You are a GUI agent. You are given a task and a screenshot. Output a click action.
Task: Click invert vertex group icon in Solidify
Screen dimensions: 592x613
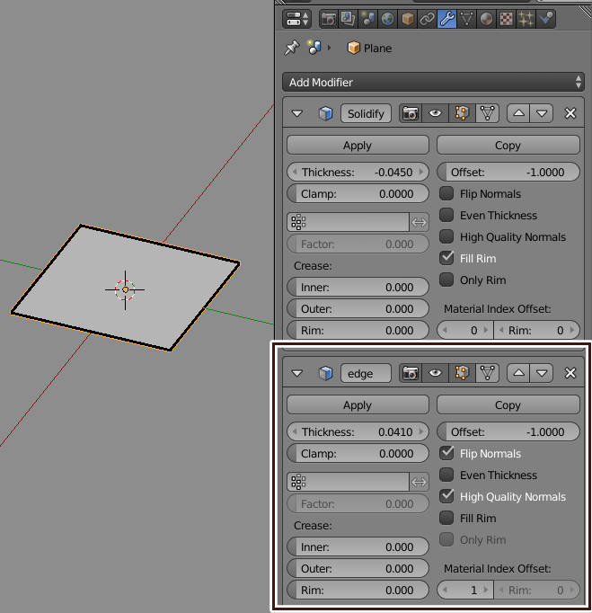[x=419, y=222]
